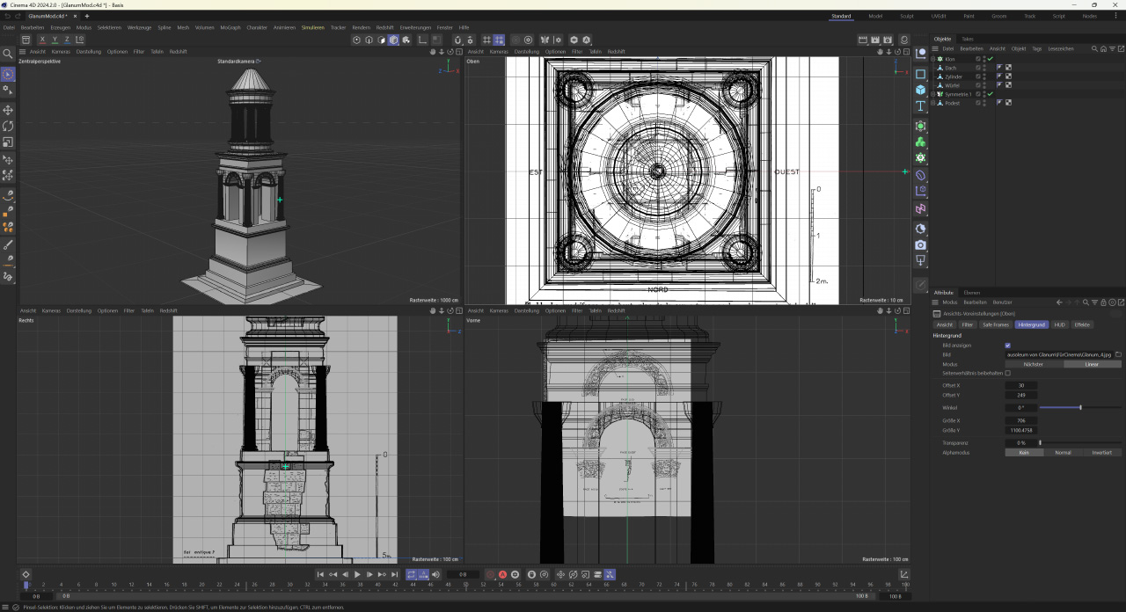Add a Cube primitive from the side palette
Image resolution: width=1126 pixels, height=612 pixels.
click(x=921, y=90)
